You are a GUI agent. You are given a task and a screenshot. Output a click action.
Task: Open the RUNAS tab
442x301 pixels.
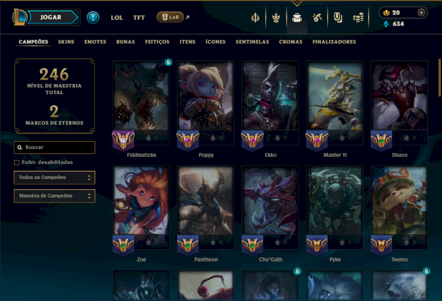click(125, 42)
